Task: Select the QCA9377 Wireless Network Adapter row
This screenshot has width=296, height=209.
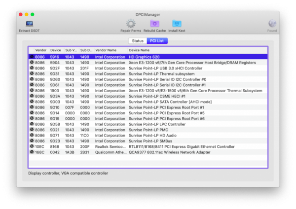Action: [x=148, y=152]
